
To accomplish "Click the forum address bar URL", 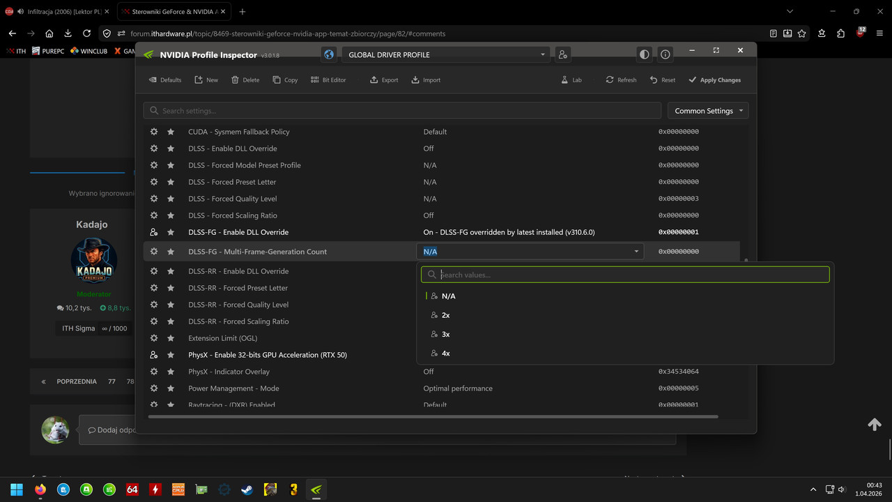I will (x=287, y=33).
